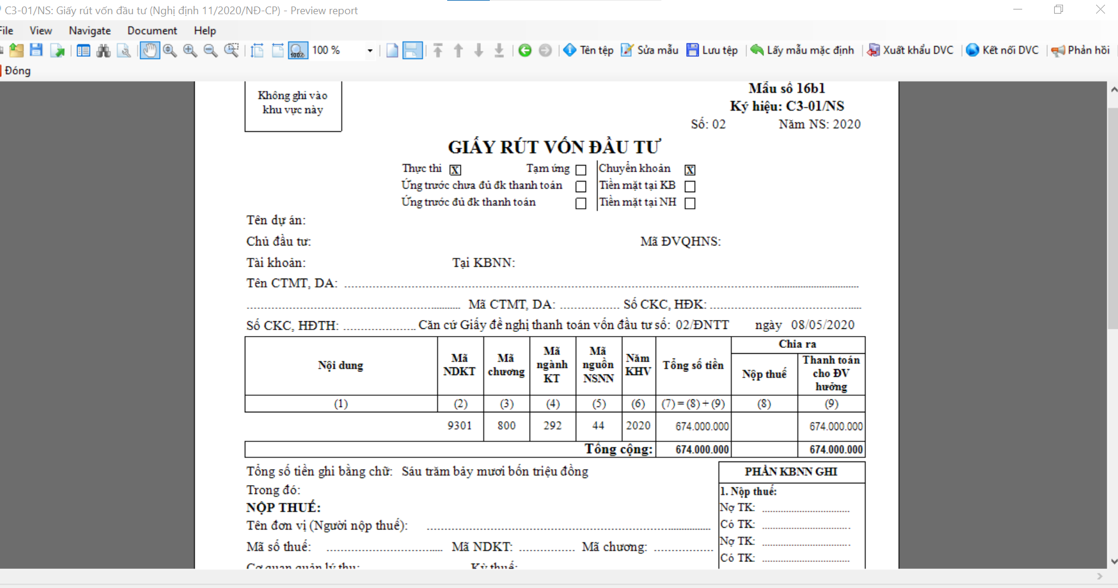
Task: Open the zoom percentage dropdown
Action: pos(370,51)
